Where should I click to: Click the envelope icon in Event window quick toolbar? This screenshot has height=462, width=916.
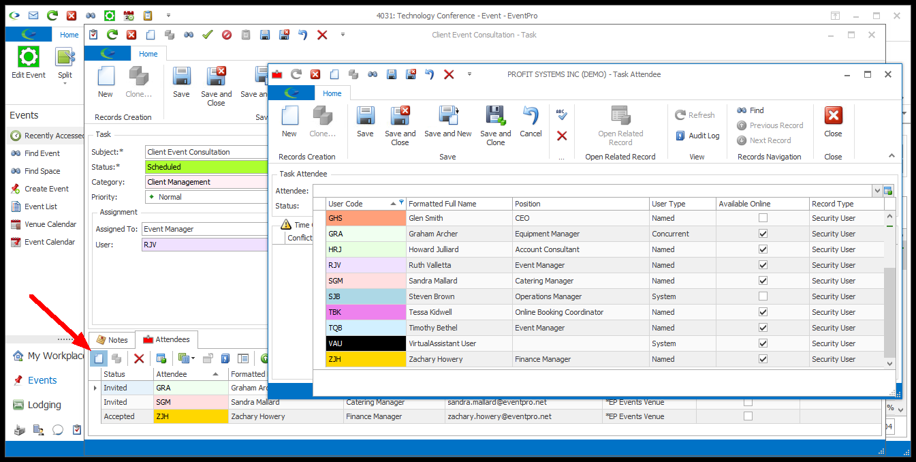[x=33, y=15]
